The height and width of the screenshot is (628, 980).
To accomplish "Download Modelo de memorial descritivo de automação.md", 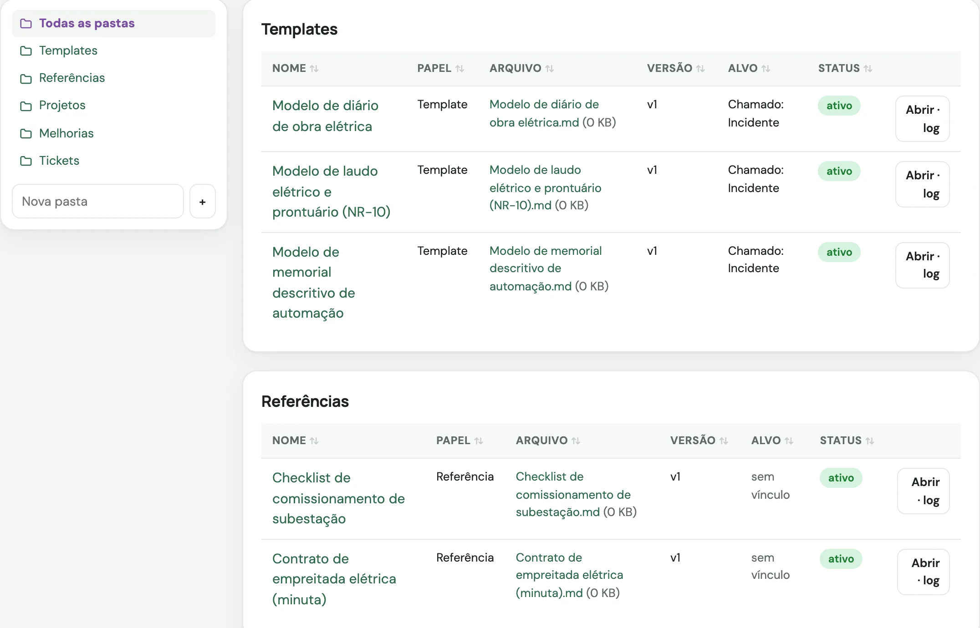I will tap(546, 268).
